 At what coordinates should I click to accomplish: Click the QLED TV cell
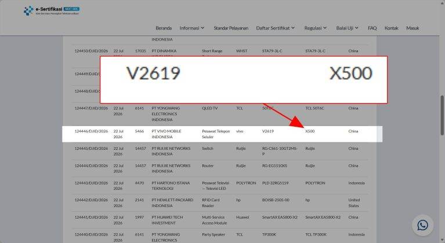click(209, 108)
